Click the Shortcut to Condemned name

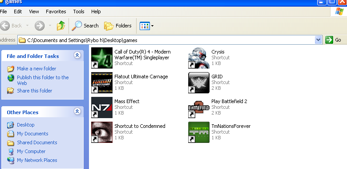(x=140, y=126)
